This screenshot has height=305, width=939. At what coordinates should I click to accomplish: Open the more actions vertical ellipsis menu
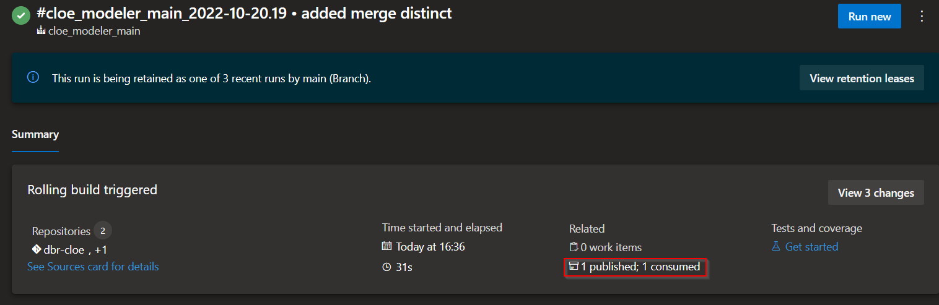pos(922,17)
